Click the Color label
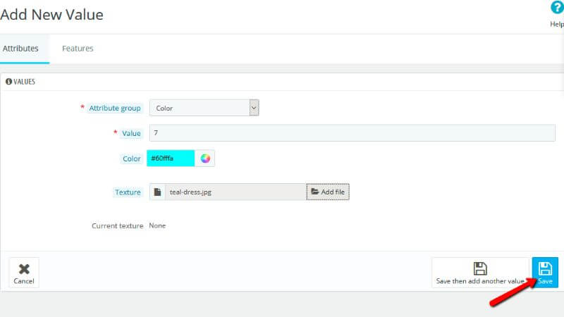 pyautogui.click(x=131, y=158)
